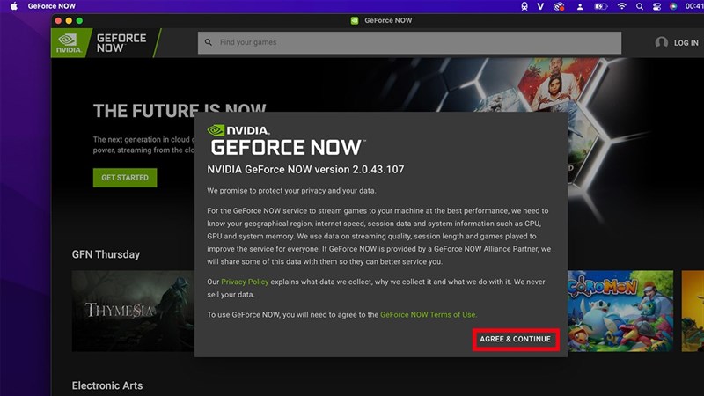Click version text 2.0.43.107 in dialog
The width and height of the screenshot is (704, 396).
378,170
